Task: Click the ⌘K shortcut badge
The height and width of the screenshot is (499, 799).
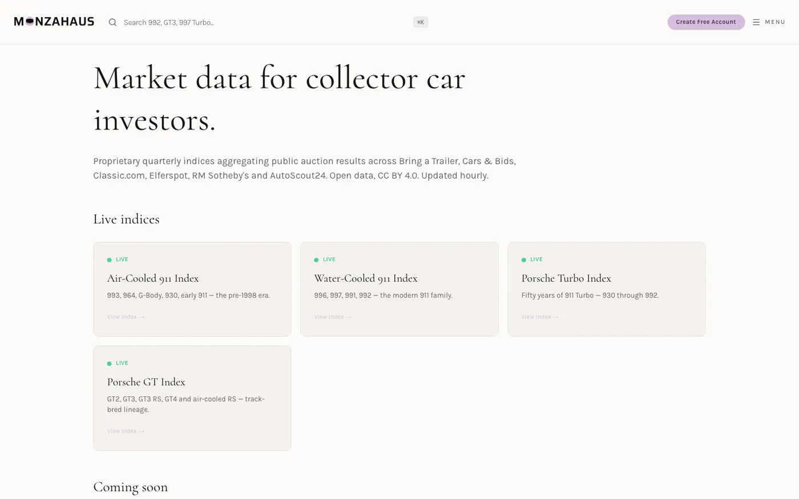Action: tap(421, 22)
